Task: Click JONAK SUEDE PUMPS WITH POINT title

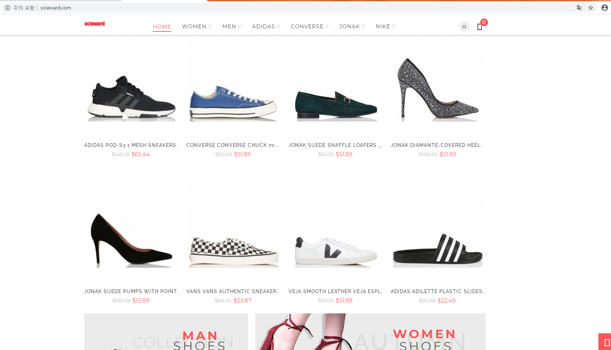Action: point(131,291)
